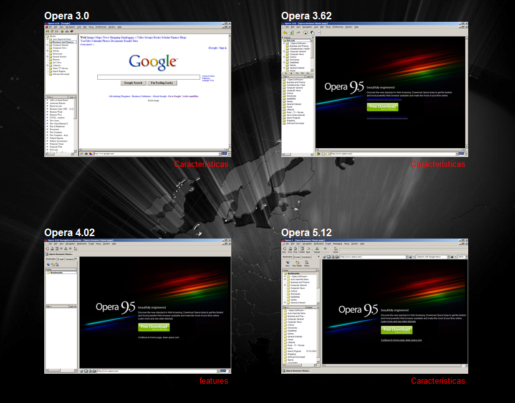Open the Opera 3.0 screenshot thumbnail
Screen dimensions: 515x403
click(x=138, y=89)
